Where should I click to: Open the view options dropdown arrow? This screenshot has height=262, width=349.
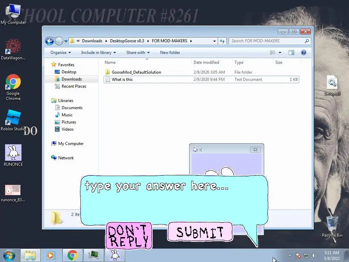(x=280, y=53)
